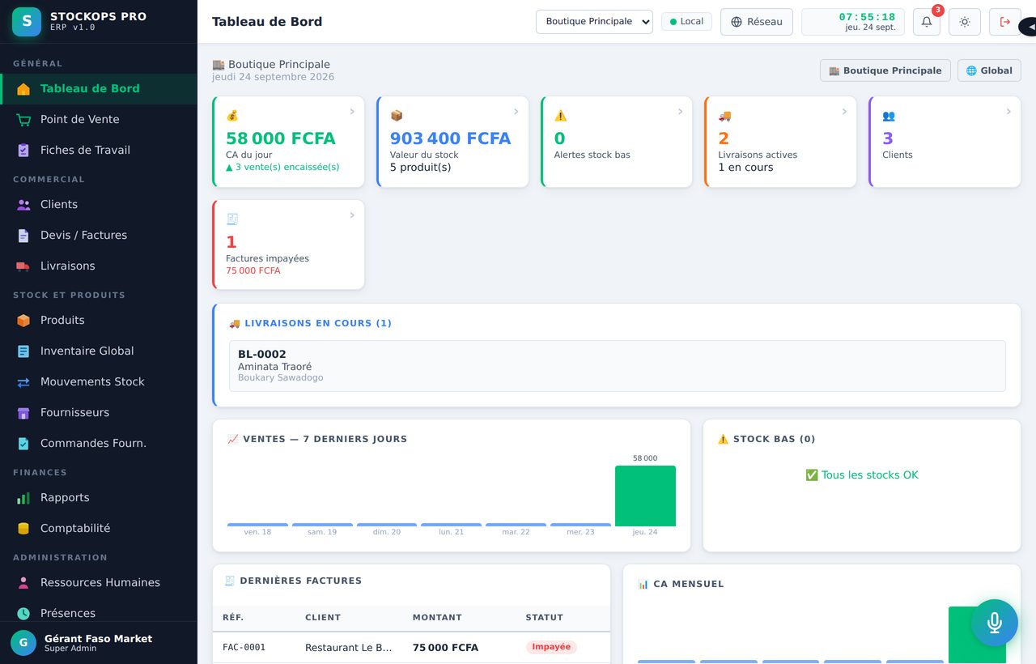Click Commandes Fourn. checklist icon
This screenshot has height=664, width=1036.
pyautogui.click(x=23, y=444)
